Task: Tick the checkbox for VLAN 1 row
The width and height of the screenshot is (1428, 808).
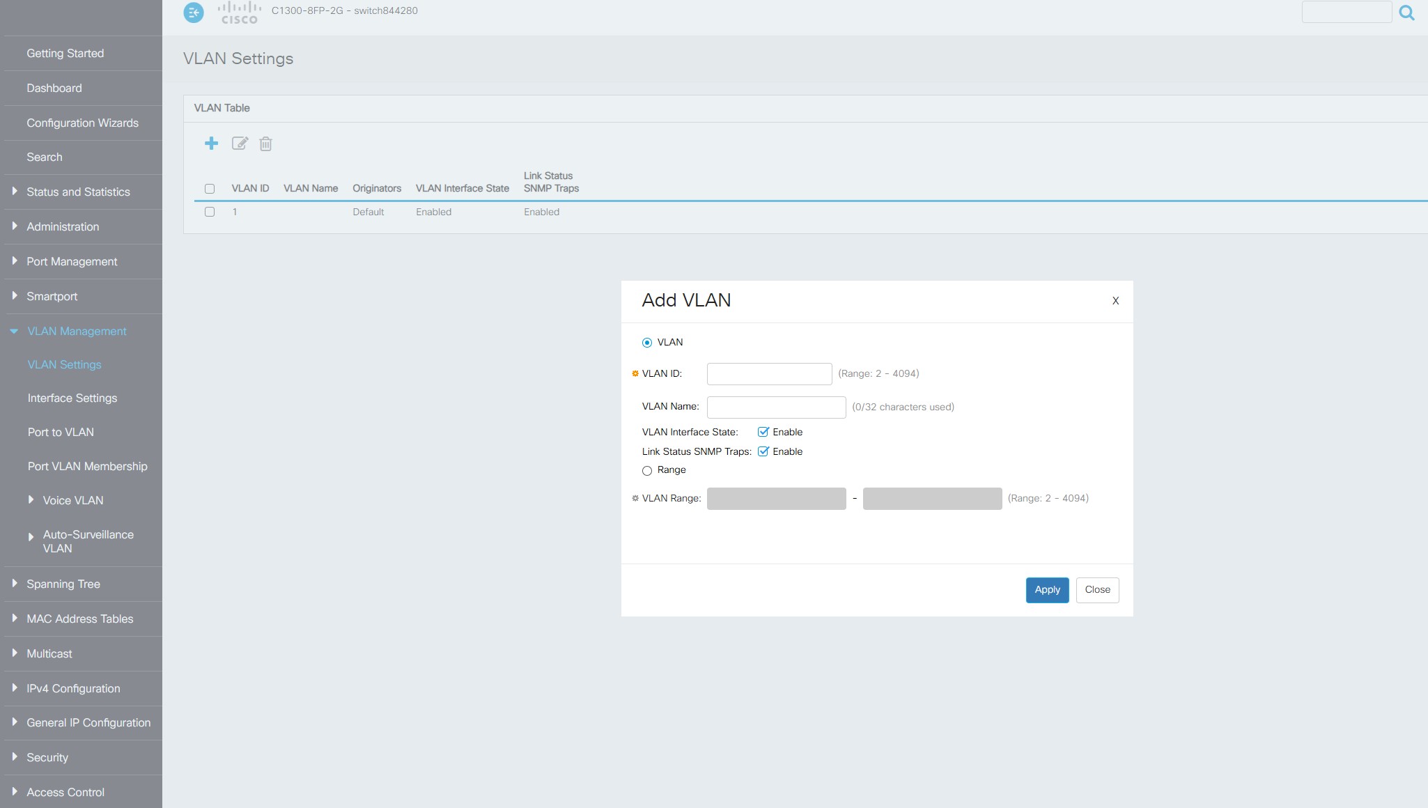Action: coord(210,212)
